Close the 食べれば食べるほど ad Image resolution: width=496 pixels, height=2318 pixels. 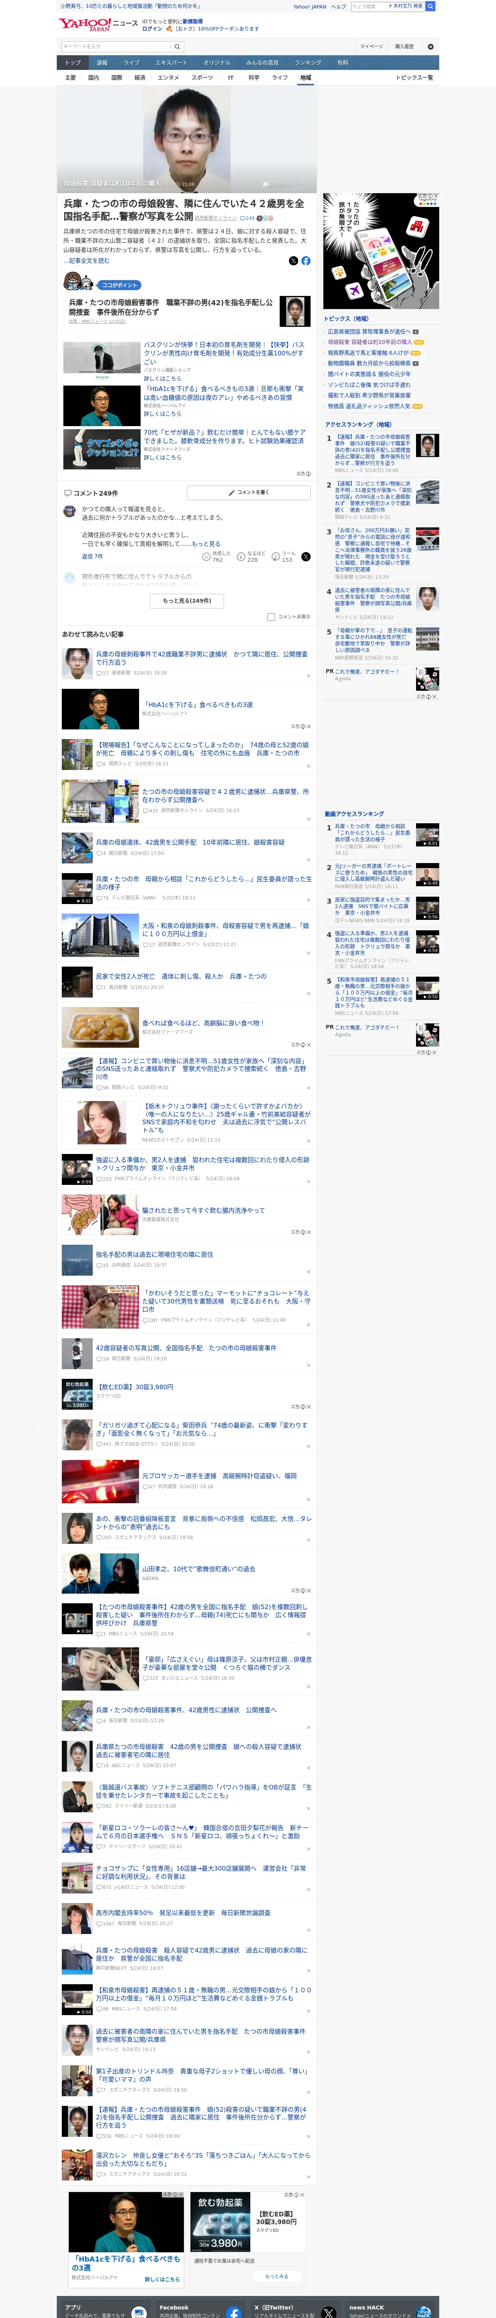click(x=308, y=1045)
